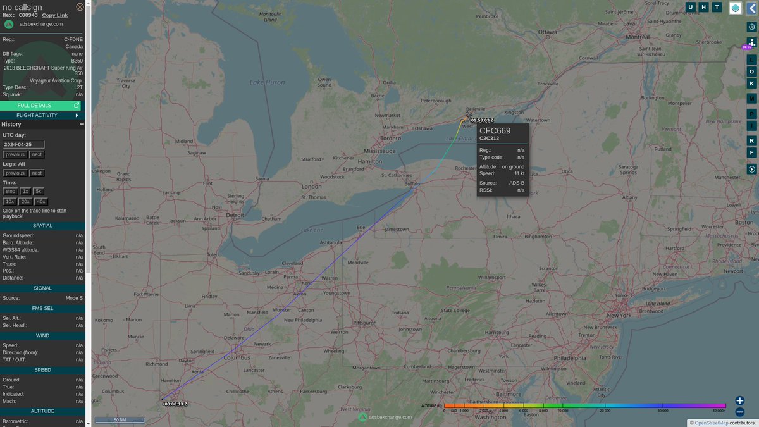Screen dimensions: 759x427
Task: Collapse the sidebar with the left chevron
Action: click(751, 8)
